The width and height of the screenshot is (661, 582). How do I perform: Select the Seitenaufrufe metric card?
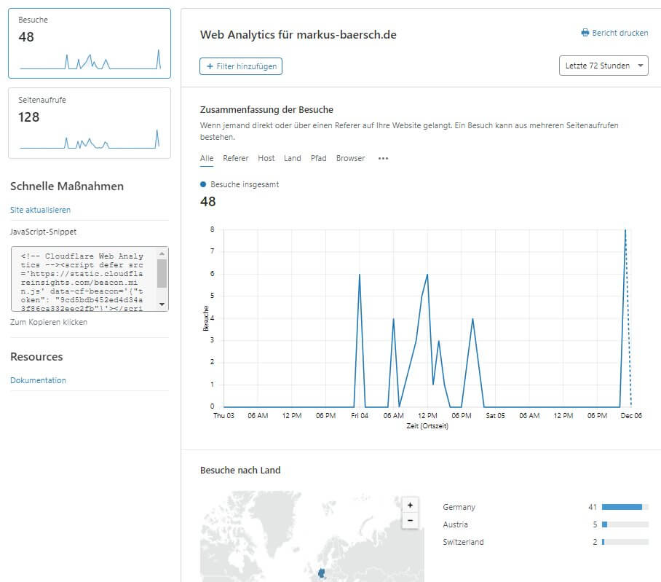click(x=89, y=123)
